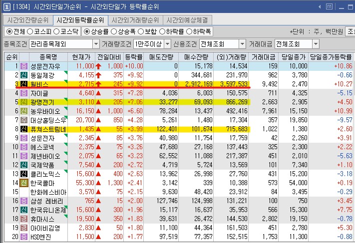Screen dimensions: 355x243
Task: Click 농우바이오 volume 492,416
Action: pos(237,111)
